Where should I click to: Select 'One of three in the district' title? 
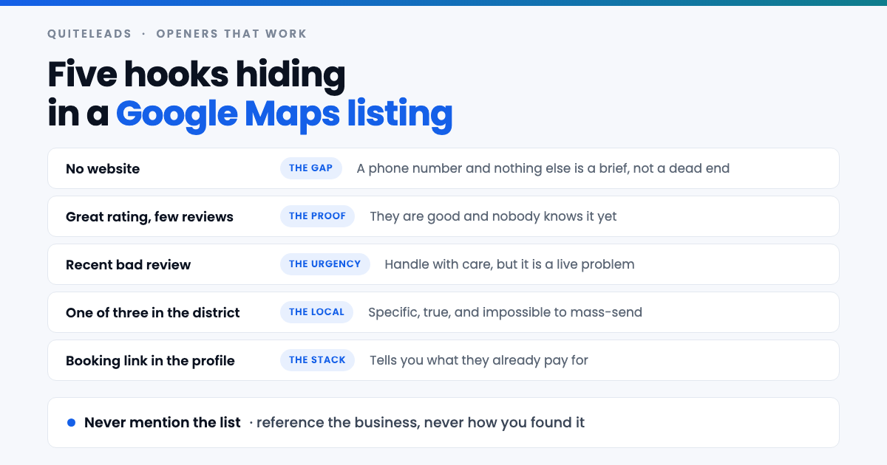153,313
